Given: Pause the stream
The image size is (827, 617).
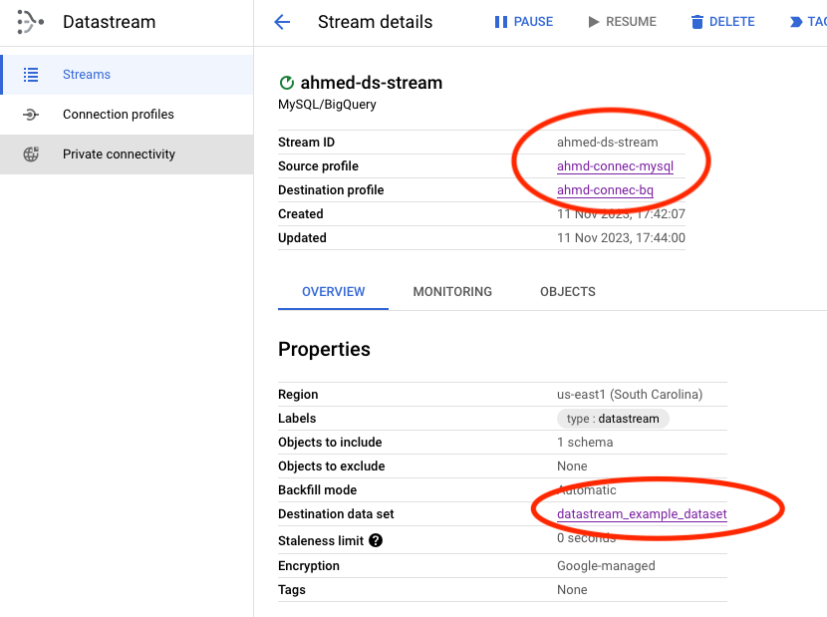Looking at the screenshot, I should tap(524, 22).
